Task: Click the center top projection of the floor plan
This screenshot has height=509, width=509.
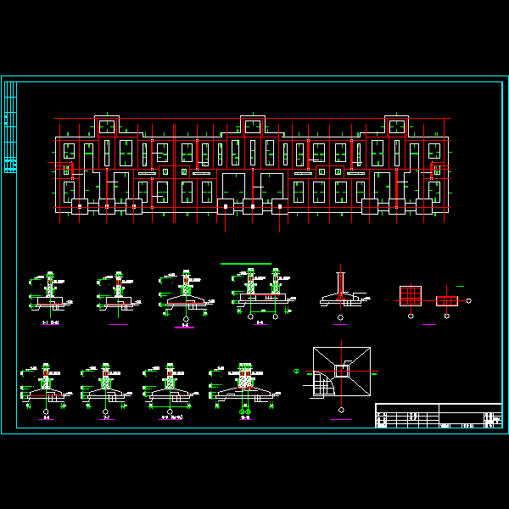Action: pyautogui.click(x=253, y=125)
